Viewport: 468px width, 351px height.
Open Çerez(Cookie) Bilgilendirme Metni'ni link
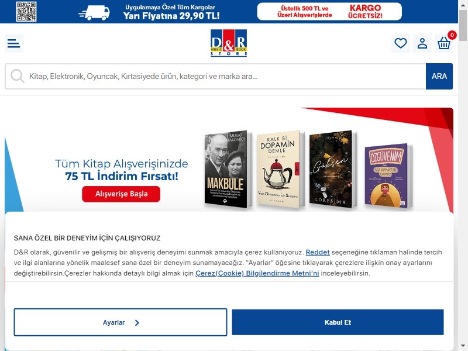257,273
